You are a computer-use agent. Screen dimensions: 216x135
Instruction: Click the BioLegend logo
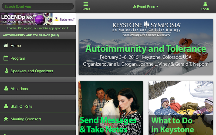[64, 19]
